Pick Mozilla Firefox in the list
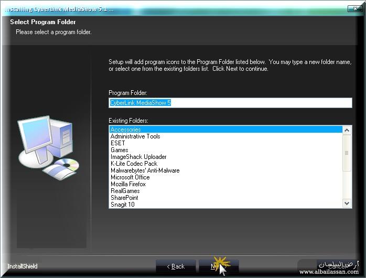The height and width of the screenshot is (278, 366). tap(225, 184)
